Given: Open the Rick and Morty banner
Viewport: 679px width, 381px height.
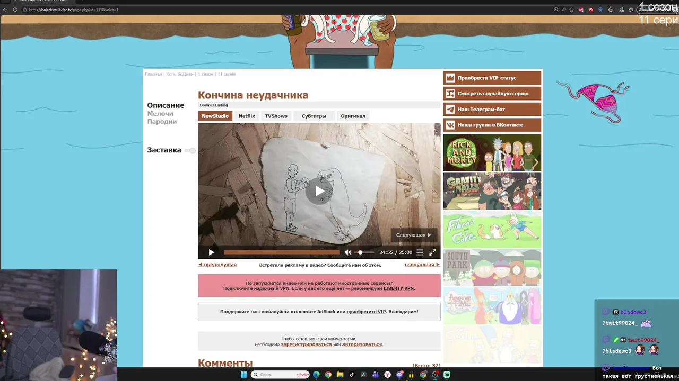Looking at the screenshot, I should pyautogui.click(x=492, y=152).
